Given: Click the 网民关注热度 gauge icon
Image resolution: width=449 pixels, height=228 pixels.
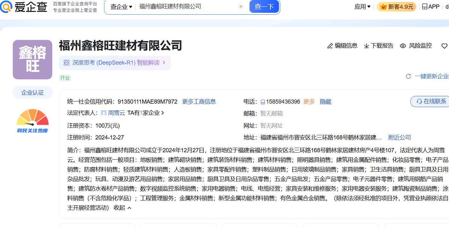Looking at the screenshot, I should tap(32, 121).
